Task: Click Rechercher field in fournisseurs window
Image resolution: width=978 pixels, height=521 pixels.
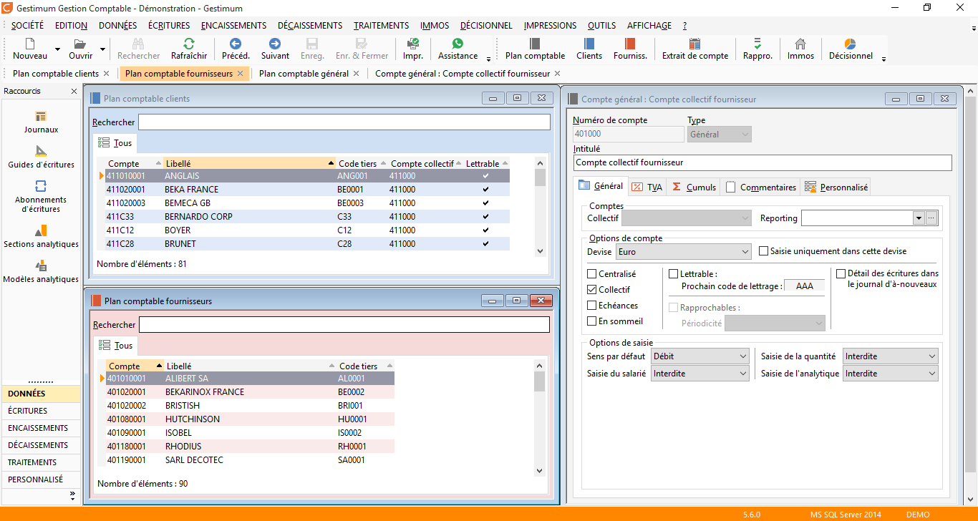Action: (344, 325)
